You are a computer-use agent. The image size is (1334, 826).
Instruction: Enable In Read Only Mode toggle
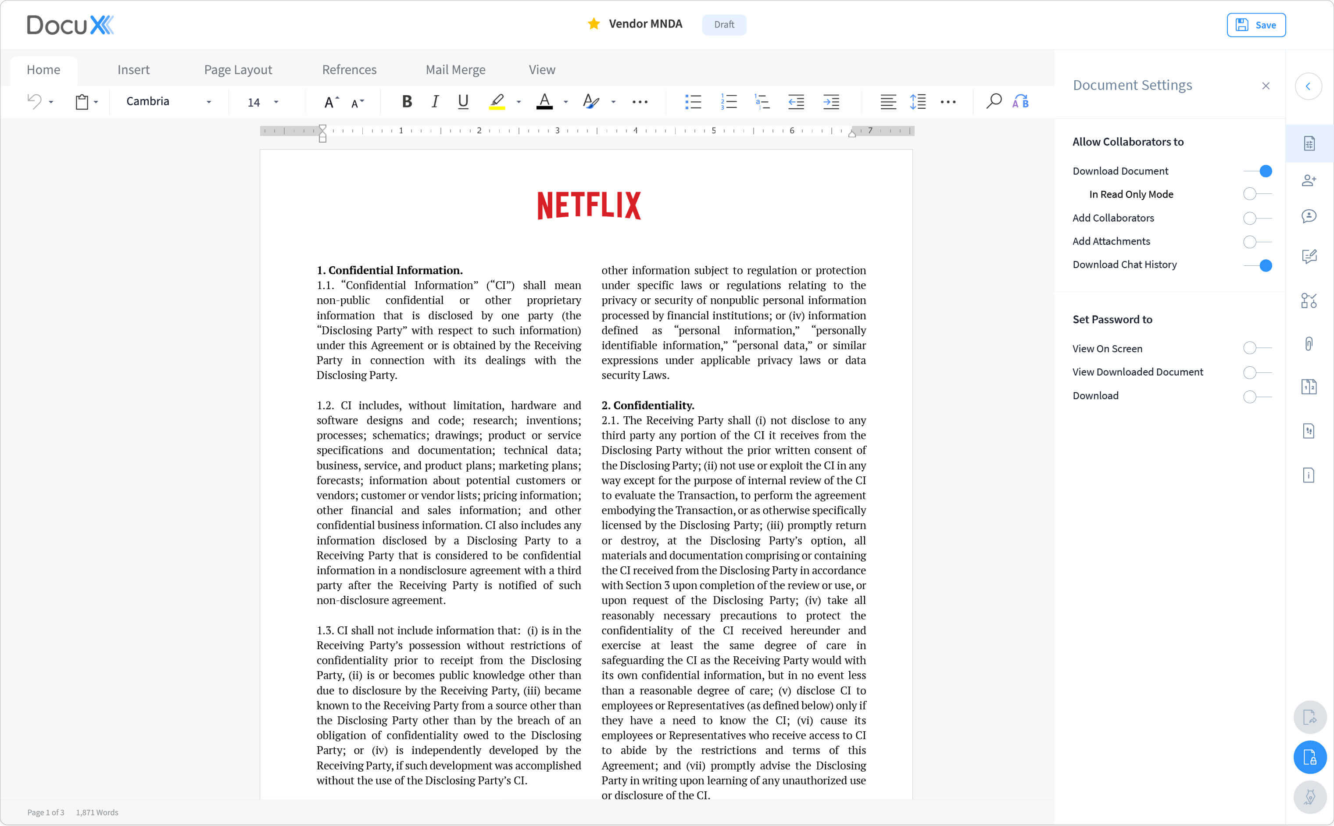tap(1258, 194)
